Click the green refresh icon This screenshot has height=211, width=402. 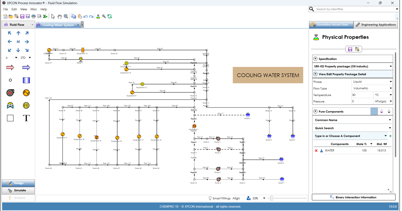pyautogui.click(x=110, y=16)
